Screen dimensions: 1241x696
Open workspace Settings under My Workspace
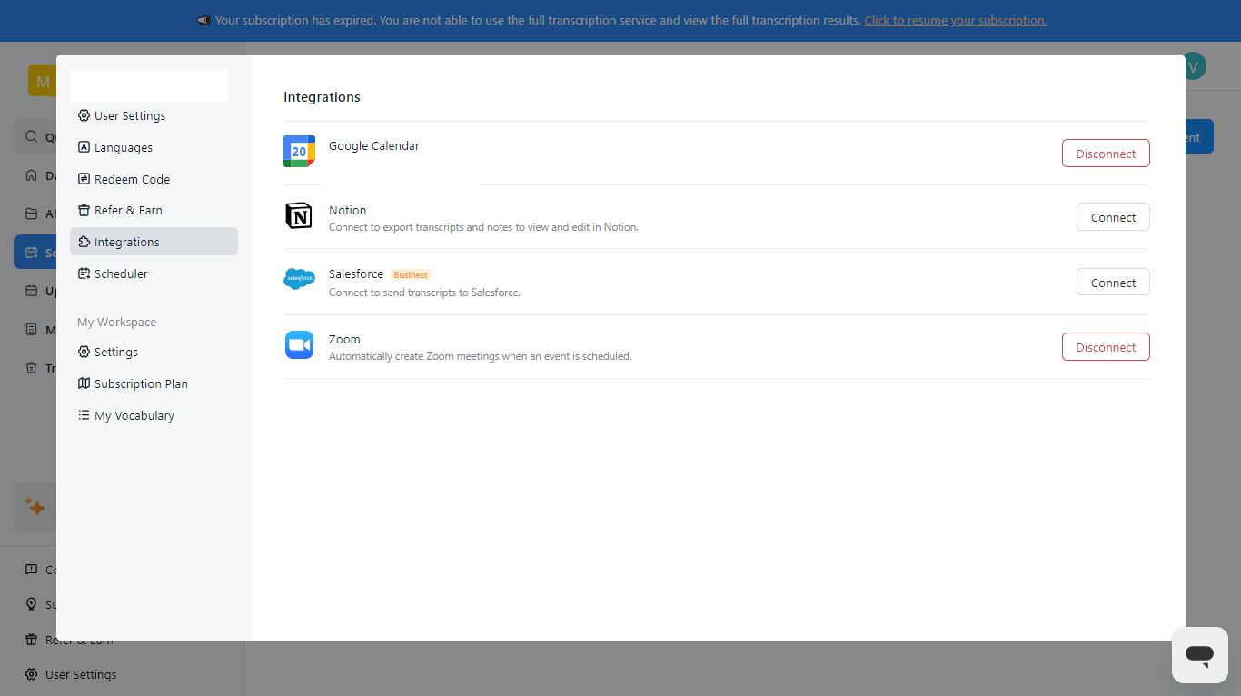[154, 352]
